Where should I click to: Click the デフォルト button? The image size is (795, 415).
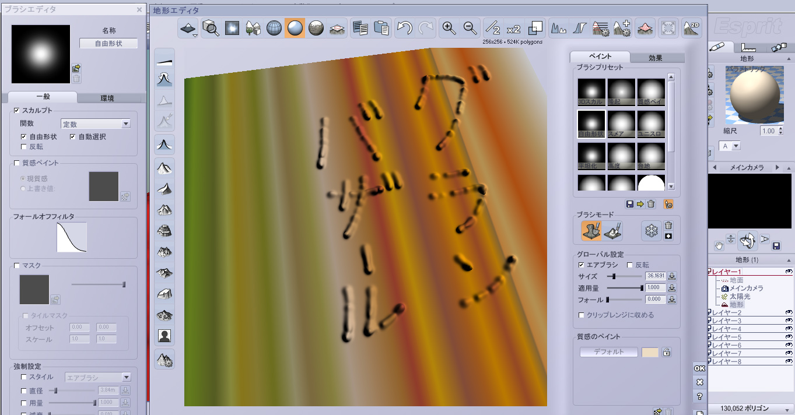point(608,352)
